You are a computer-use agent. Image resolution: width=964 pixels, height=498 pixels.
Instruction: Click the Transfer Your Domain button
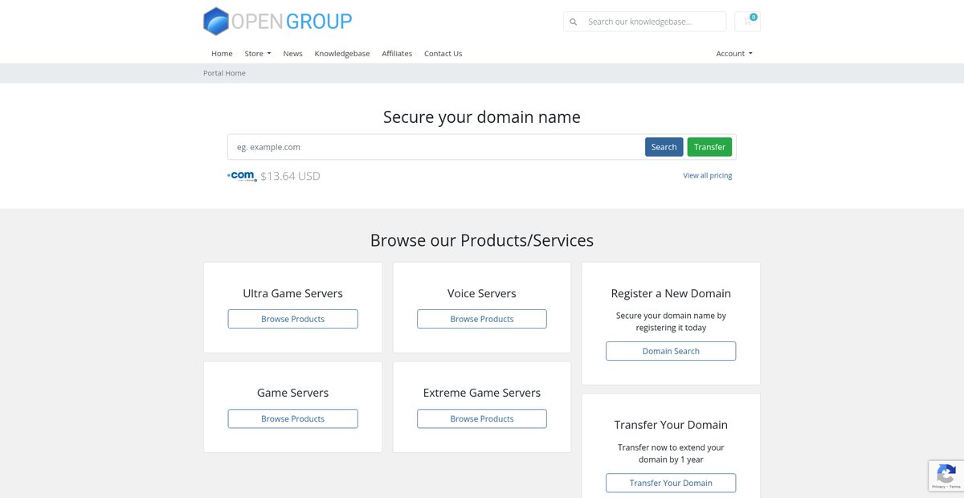[x=671, y=483]
